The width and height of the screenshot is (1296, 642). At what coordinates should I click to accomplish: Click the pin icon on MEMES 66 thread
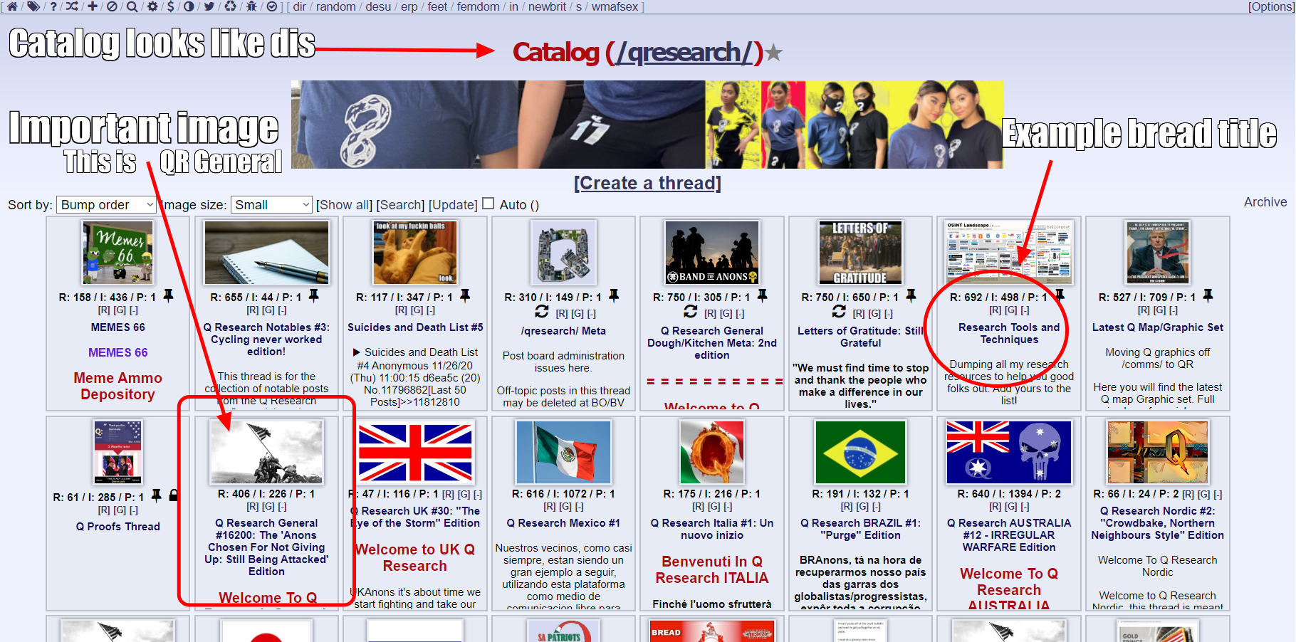coord(168,295)
